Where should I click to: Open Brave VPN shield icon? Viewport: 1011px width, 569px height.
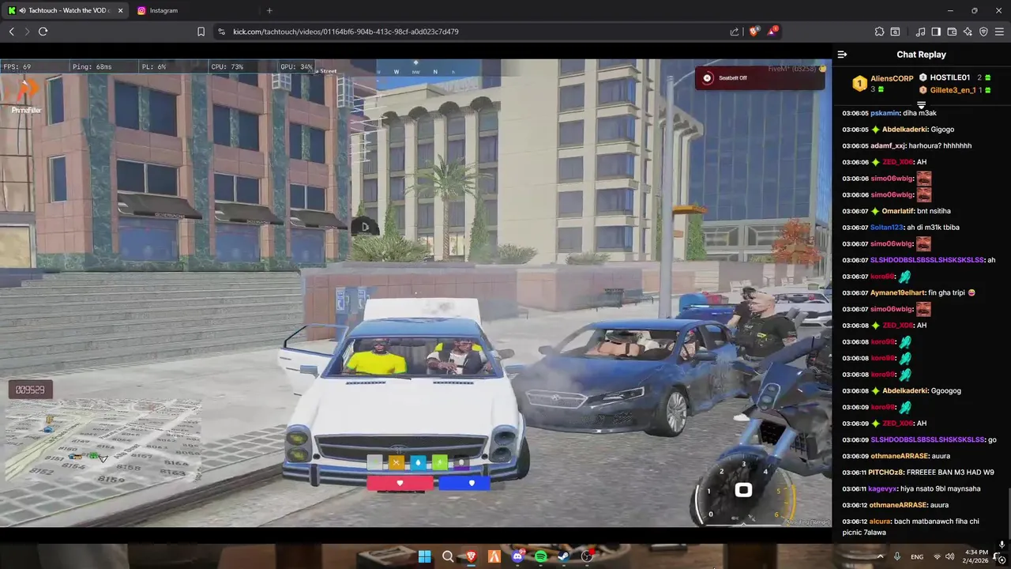[x=983, y=32]
